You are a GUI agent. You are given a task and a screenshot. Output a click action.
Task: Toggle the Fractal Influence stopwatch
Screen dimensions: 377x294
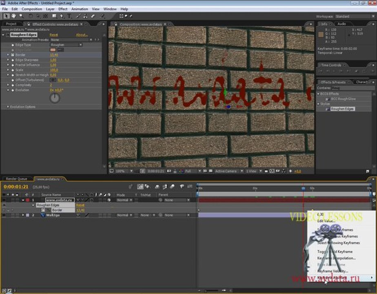click(13, 65)
